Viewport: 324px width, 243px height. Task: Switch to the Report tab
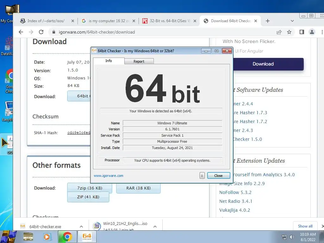pos(139,61)
